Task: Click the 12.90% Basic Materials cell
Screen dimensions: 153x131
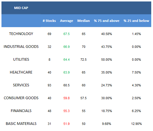Action: (x=136, y=124)
